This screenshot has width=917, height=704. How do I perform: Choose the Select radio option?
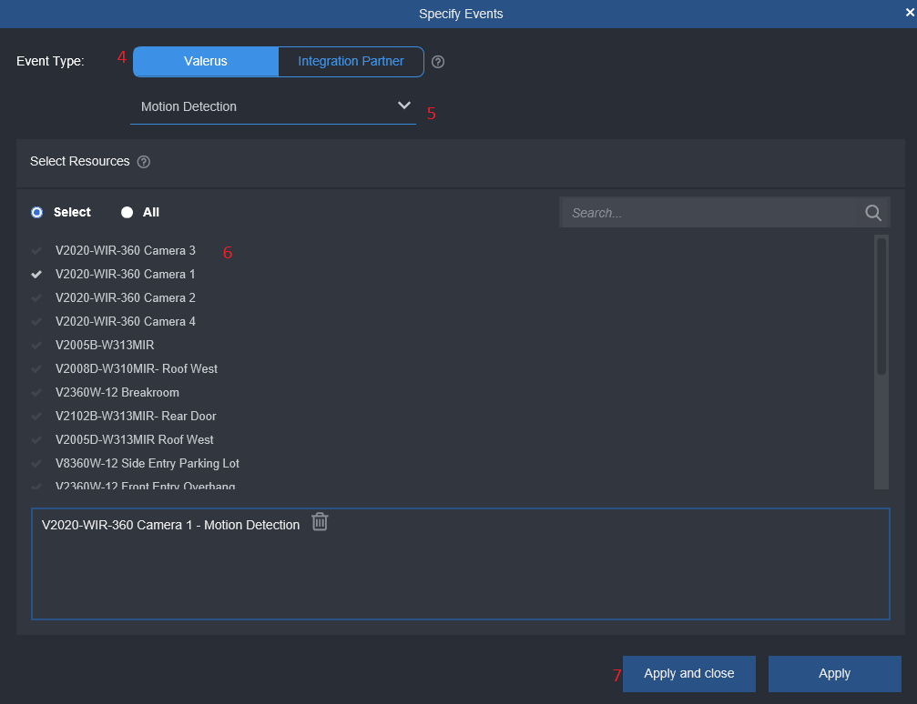pos(36,212)
